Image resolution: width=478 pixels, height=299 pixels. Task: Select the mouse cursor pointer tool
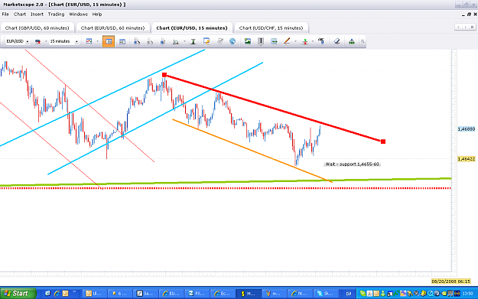162,41
